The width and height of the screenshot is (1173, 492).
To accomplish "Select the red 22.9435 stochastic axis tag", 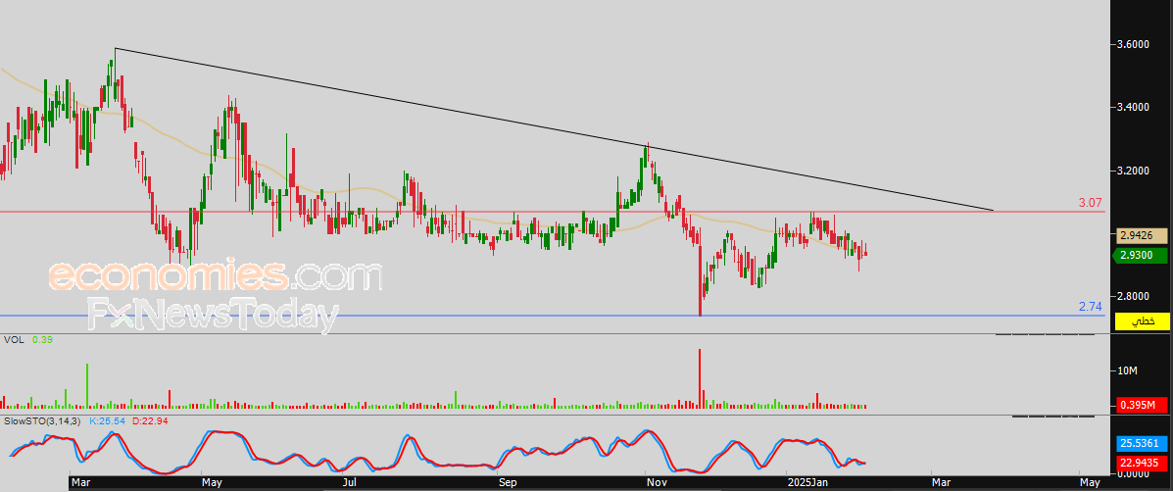I will pos(1142,462).
